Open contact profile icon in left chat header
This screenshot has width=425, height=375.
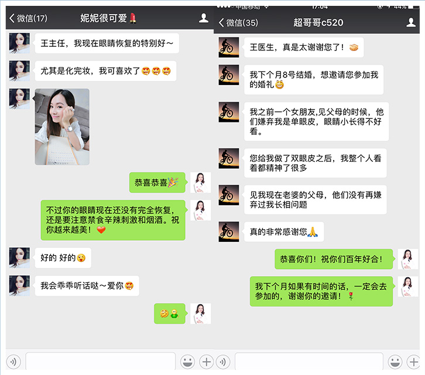click(x=203, y=18)
